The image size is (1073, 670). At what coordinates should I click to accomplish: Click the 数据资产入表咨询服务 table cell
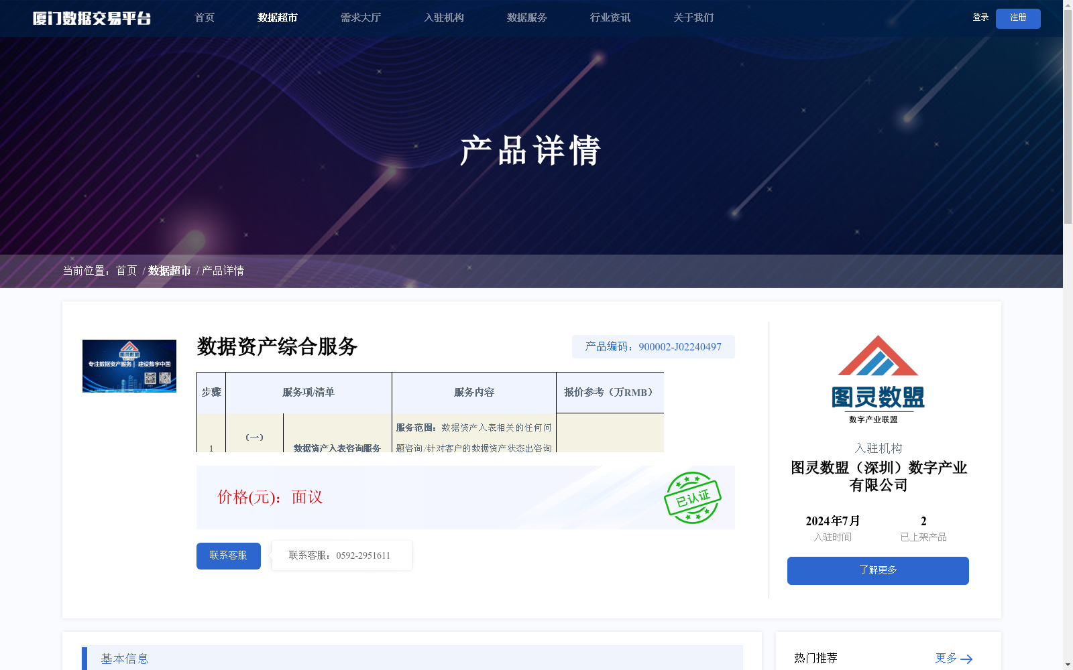click(x=337, y=448)
